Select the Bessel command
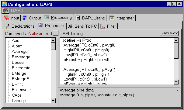The image size is (184, 110). tap(18, 62)
